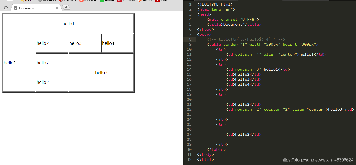The width and height of the screenshot is (356, 165).
Task: Click the opening <body> tag
Action: point(204,34)
